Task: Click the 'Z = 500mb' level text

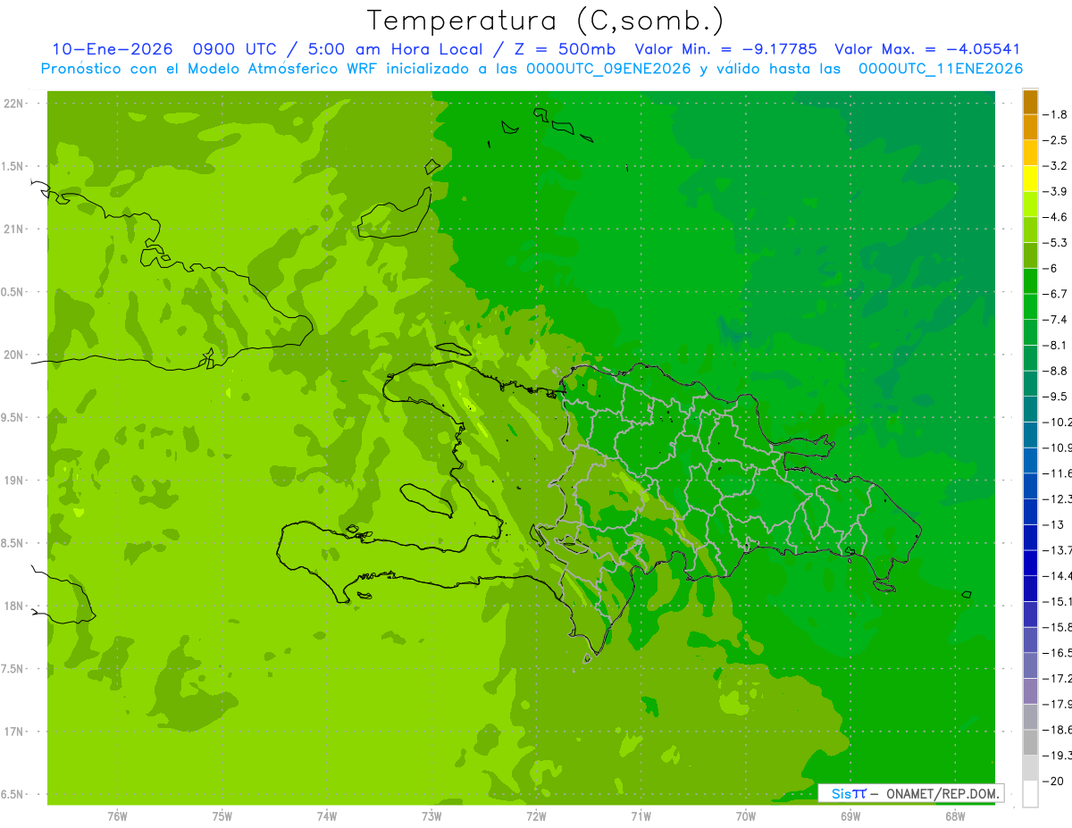Action: [564, 50]
